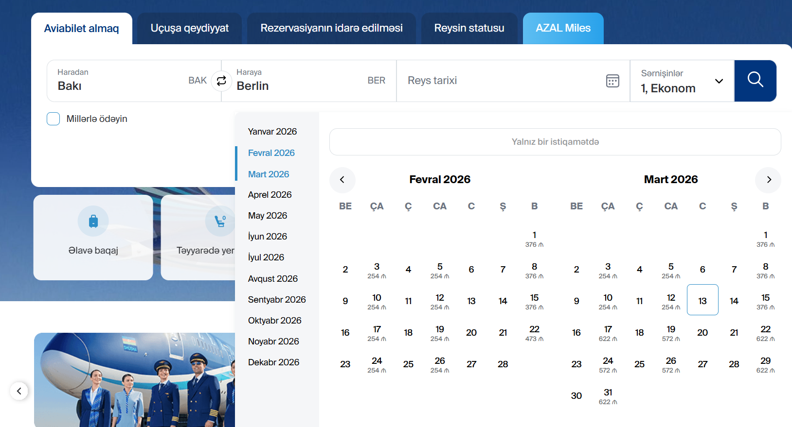Enable the Millərlə ödəyin checkbox
Screen dimensions: 792x427
54,119
